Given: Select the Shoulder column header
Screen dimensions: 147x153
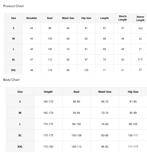Looking at the screenshot, I should click(x=32, y=18).
